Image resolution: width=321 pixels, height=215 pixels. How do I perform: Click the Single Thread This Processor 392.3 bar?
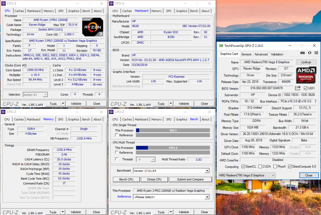click(173, 130)
